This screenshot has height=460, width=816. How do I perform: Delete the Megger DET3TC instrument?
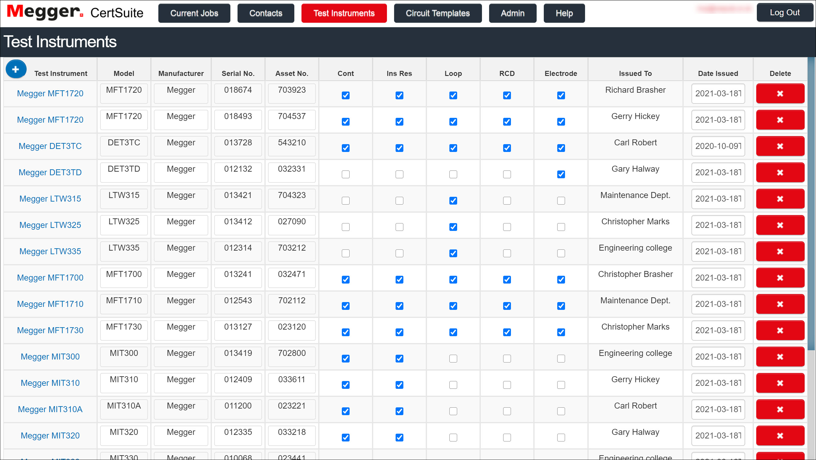coord(780,146)
